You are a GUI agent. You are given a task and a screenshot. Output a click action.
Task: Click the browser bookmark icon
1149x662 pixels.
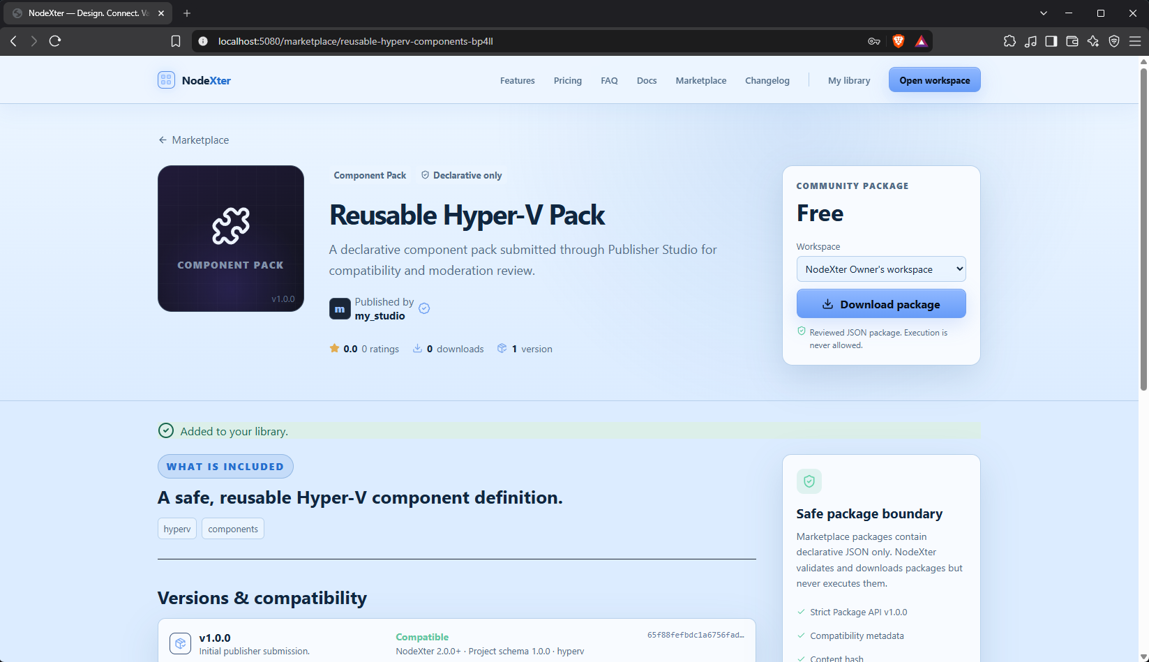[176, 41]
